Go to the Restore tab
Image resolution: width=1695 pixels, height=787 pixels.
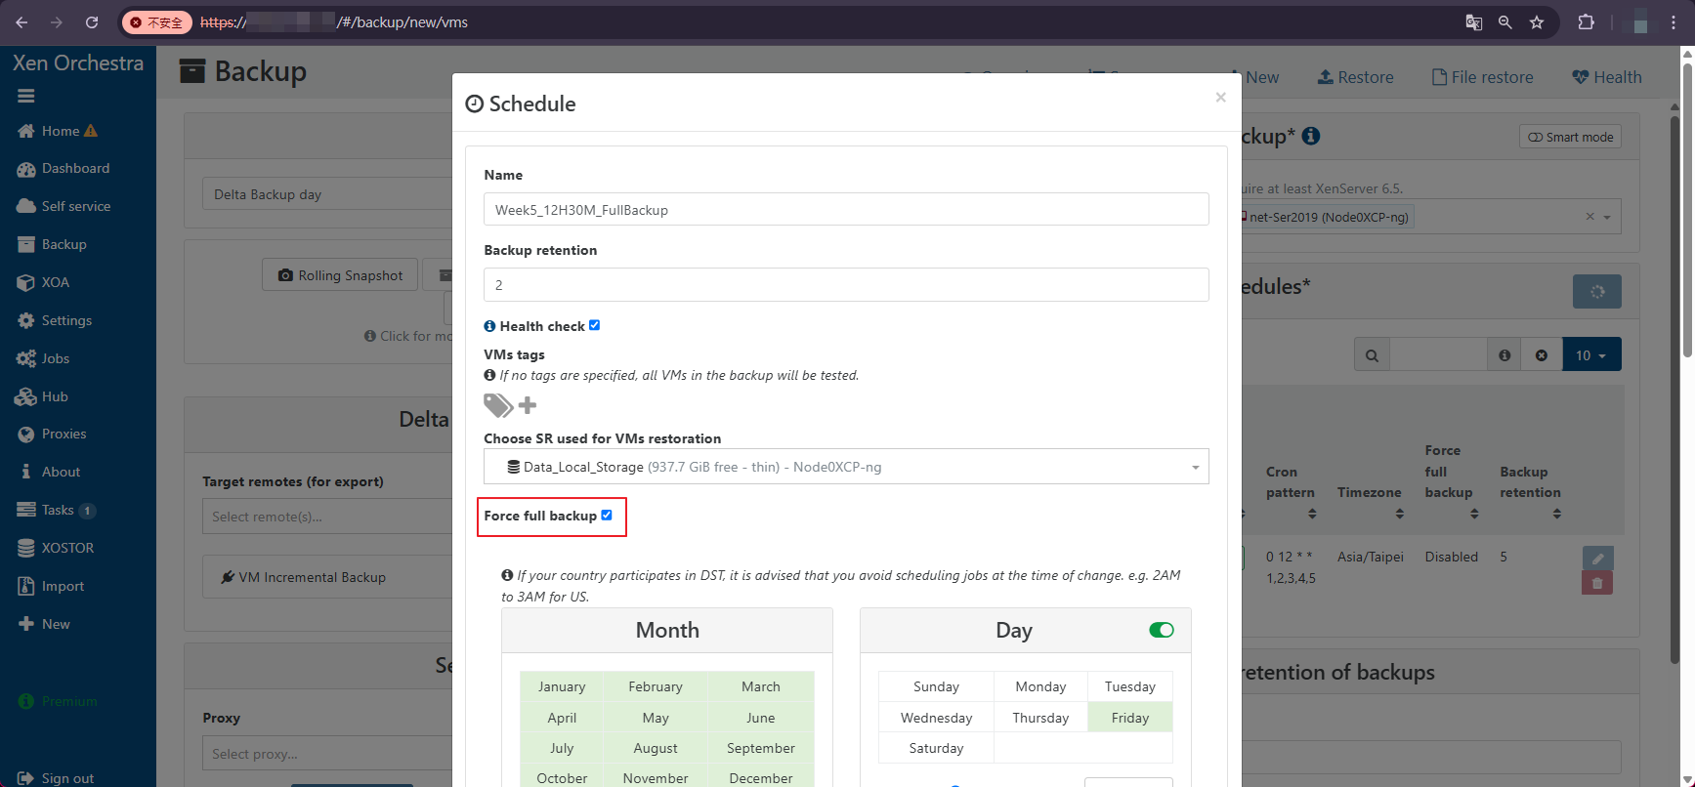(1355, 77)
